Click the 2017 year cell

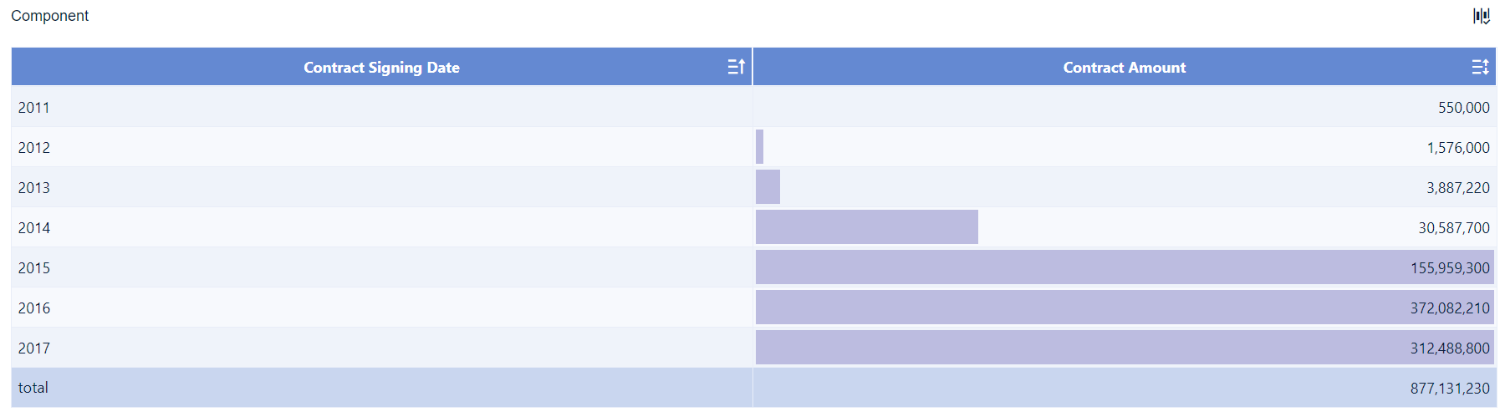click(x=34, y=348)
